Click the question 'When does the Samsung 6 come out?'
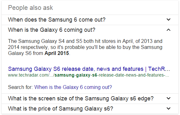This screenshot has width=180, height=115. point(57,20)
